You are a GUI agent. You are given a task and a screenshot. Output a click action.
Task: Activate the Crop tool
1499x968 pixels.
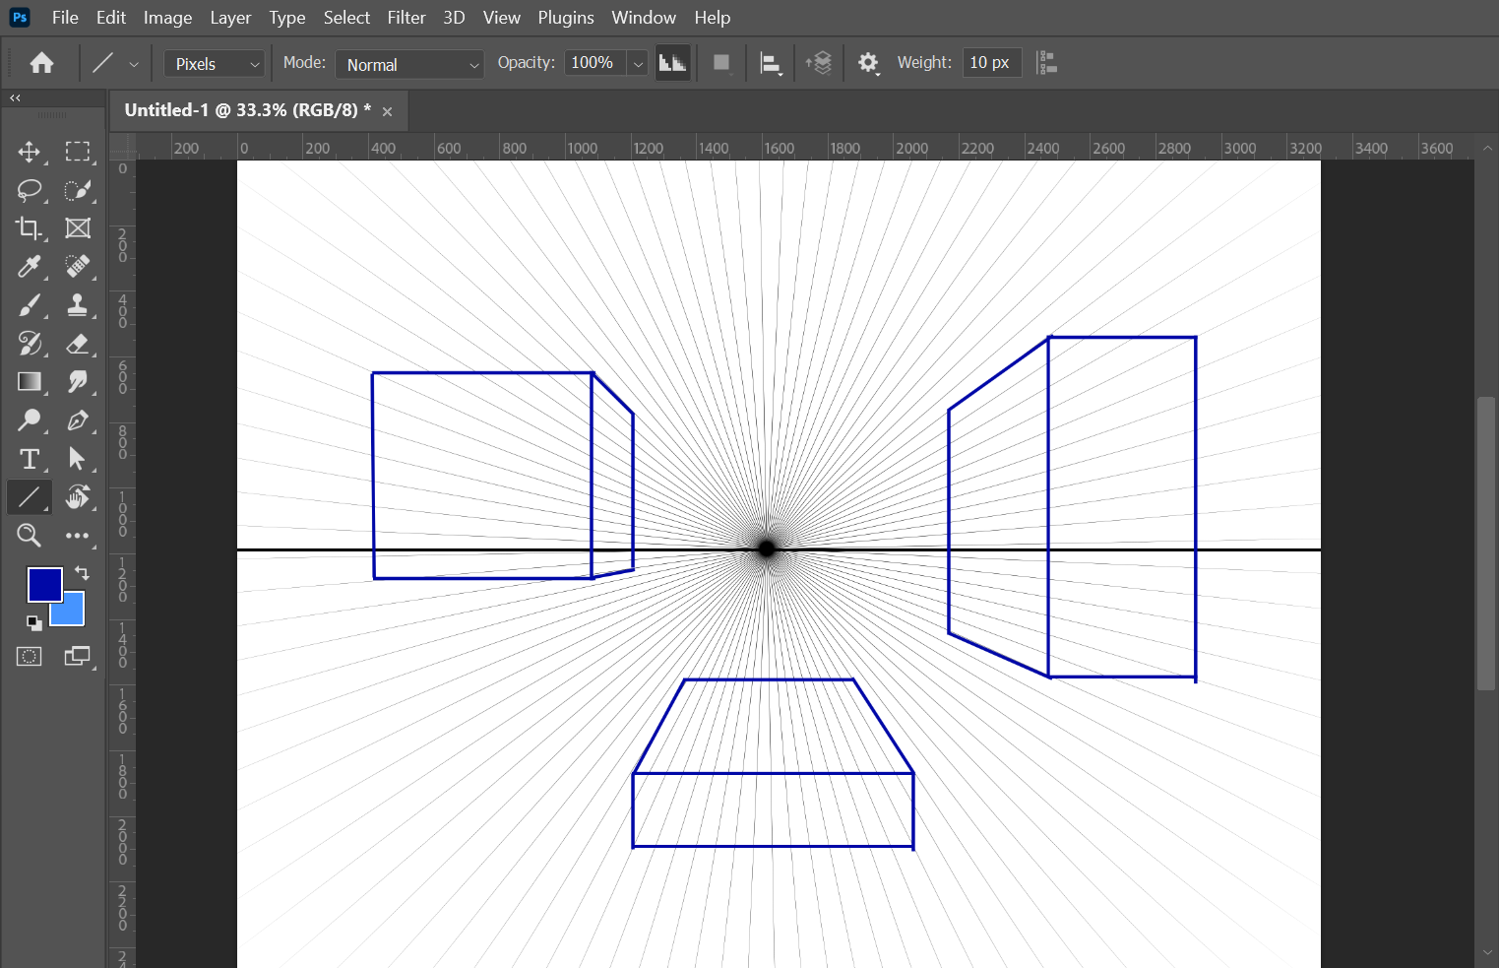[29, 228]
